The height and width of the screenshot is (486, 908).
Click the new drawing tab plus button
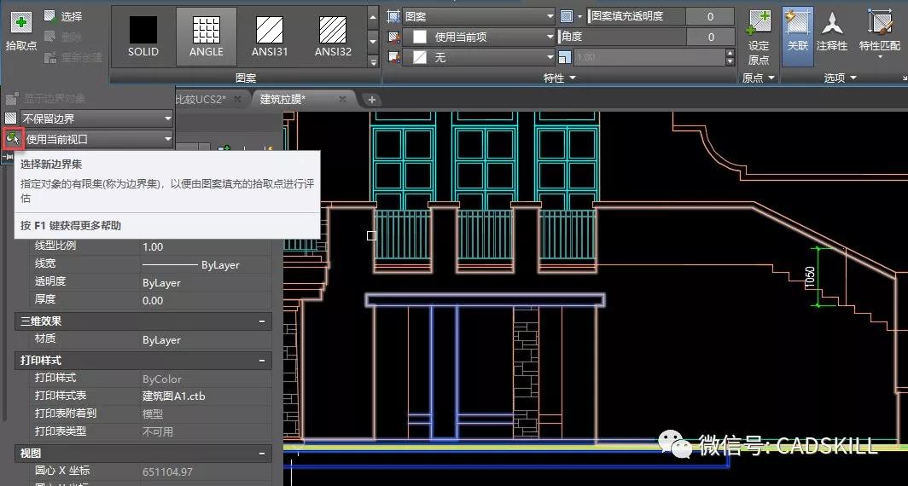click(371, 99)
